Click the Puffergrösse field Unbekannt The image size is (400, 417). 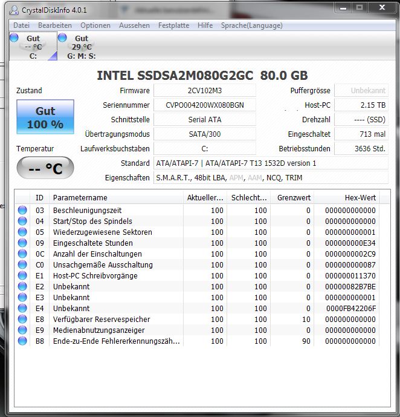(x=361, y=91)
